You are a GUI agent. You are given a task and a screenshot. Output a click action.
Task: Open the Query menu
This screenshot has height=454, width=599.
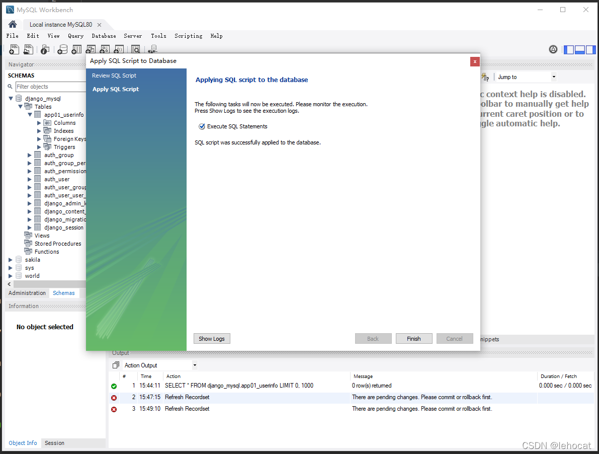[x=75, y=36]
